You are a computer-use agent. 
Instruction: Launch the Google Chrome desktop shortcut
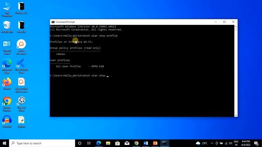(7, 104)
